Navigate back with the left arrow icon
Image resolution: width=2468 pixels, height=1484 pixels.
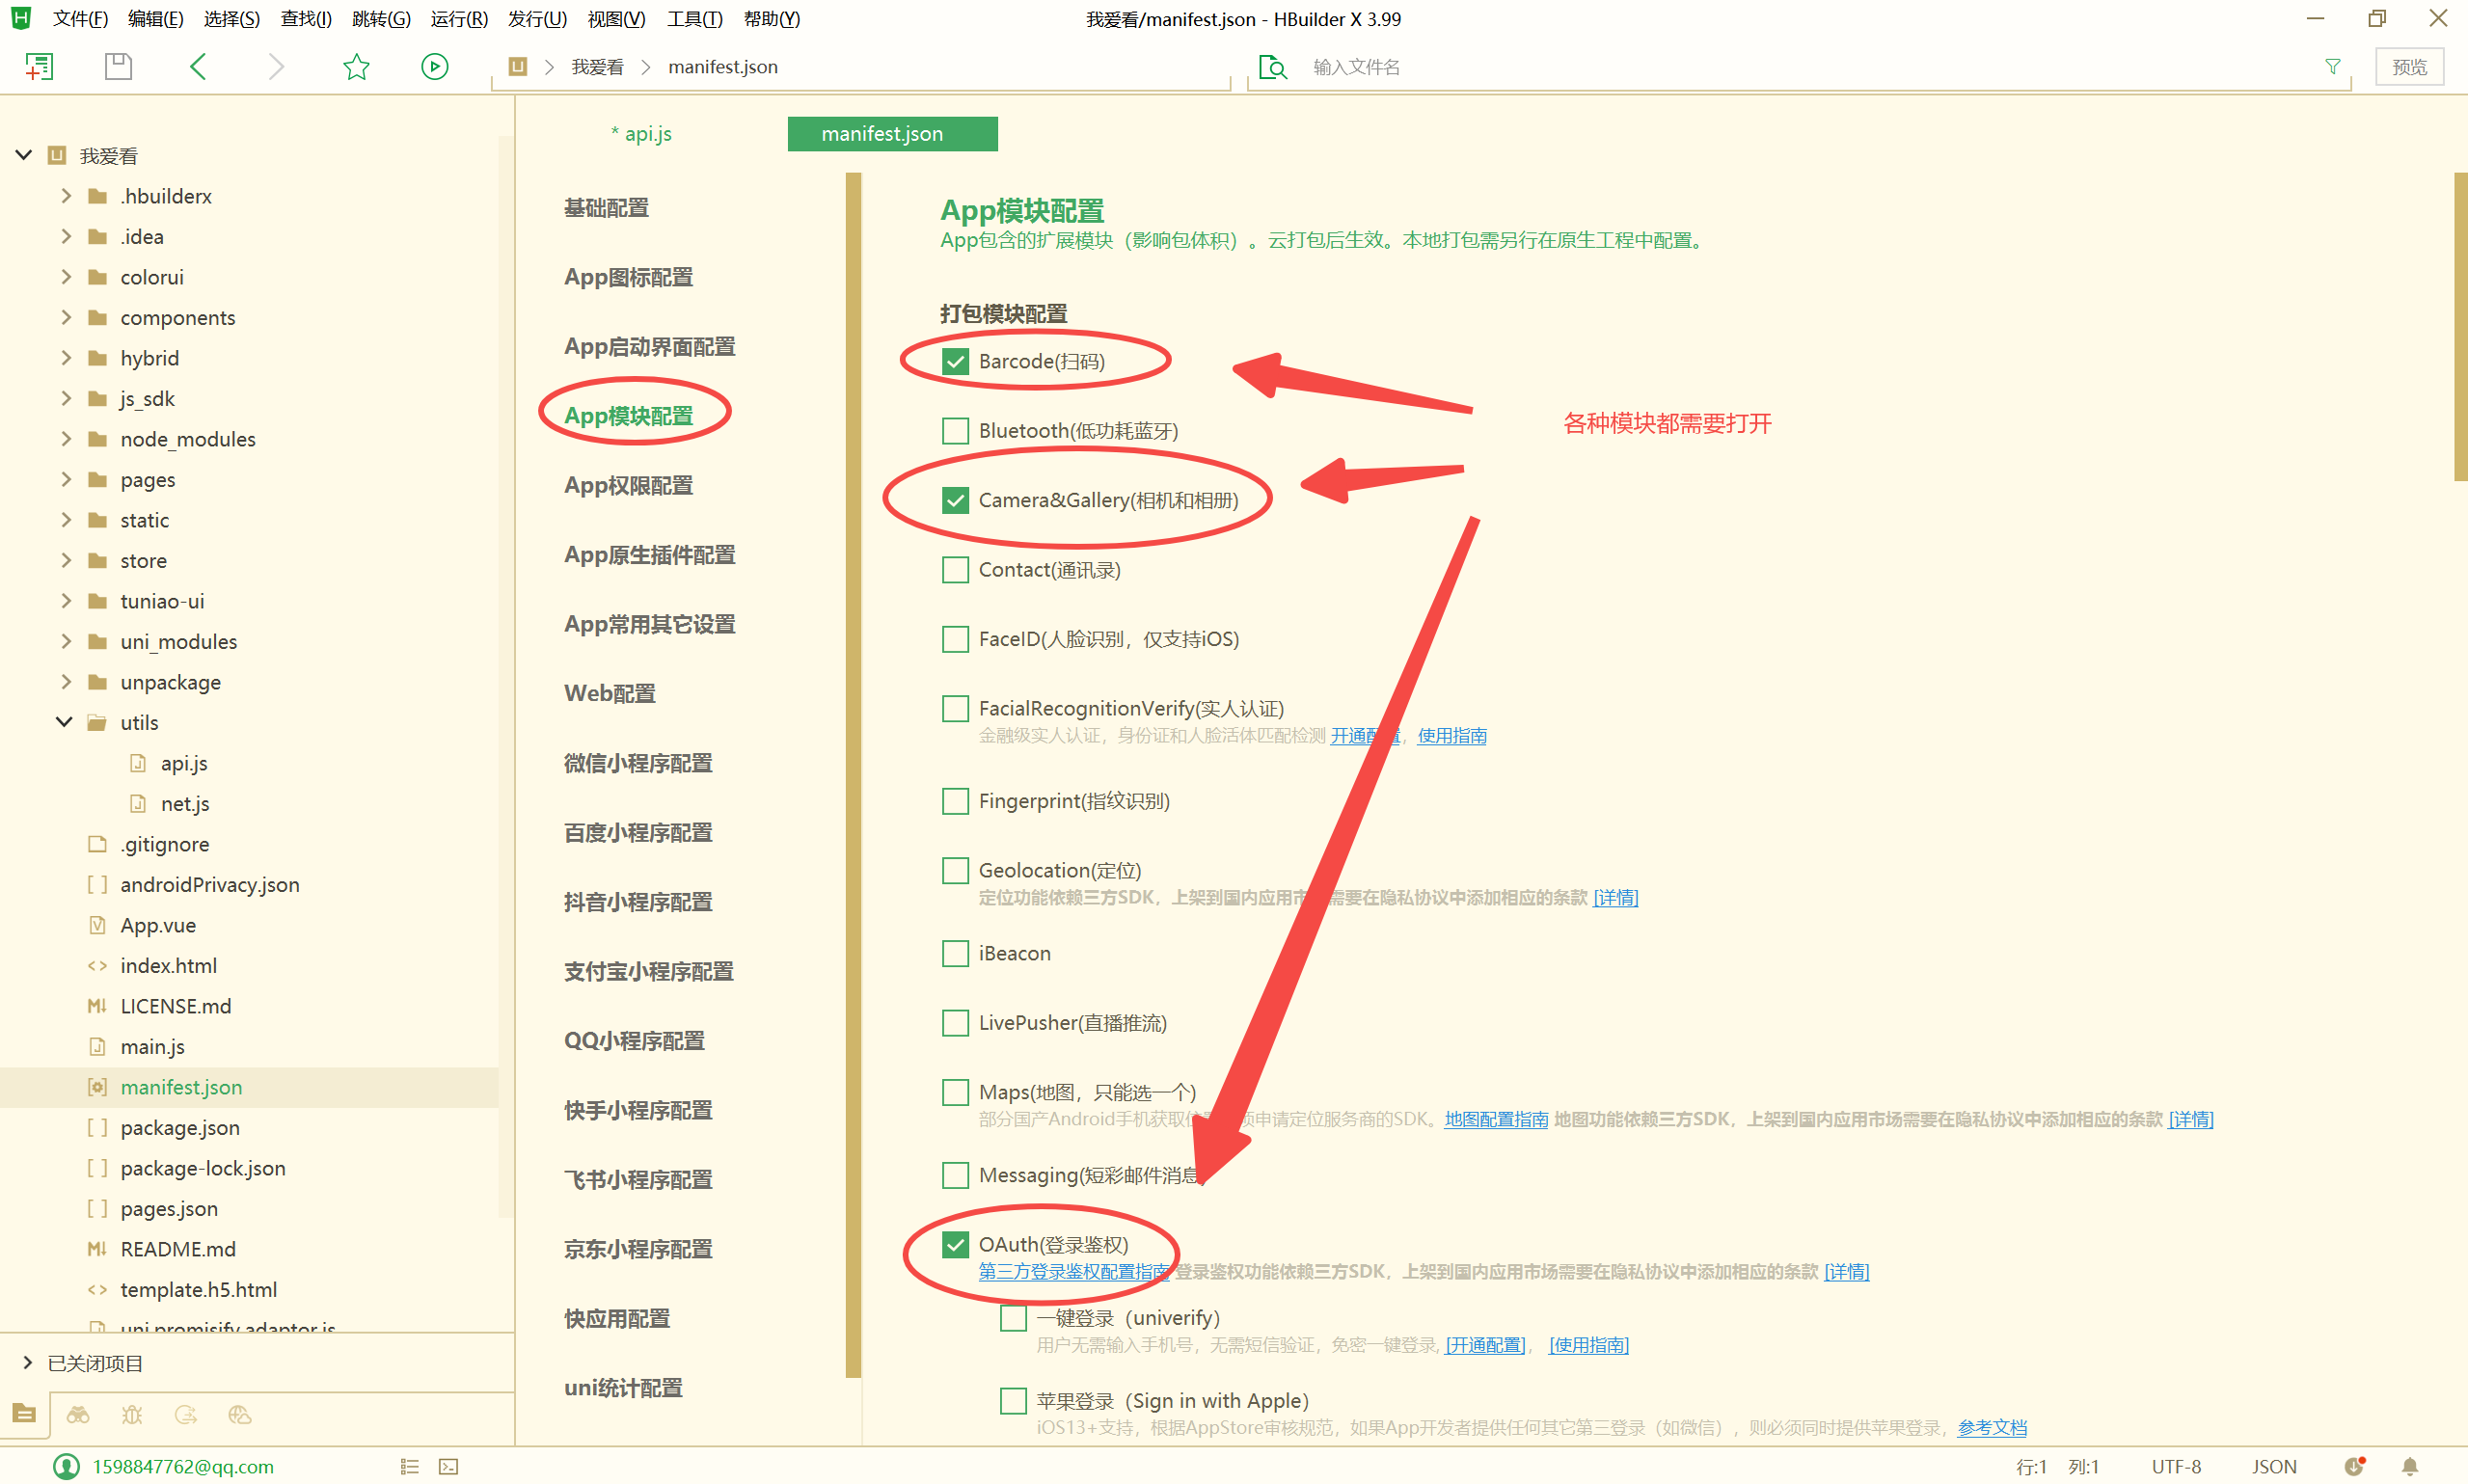198,67
